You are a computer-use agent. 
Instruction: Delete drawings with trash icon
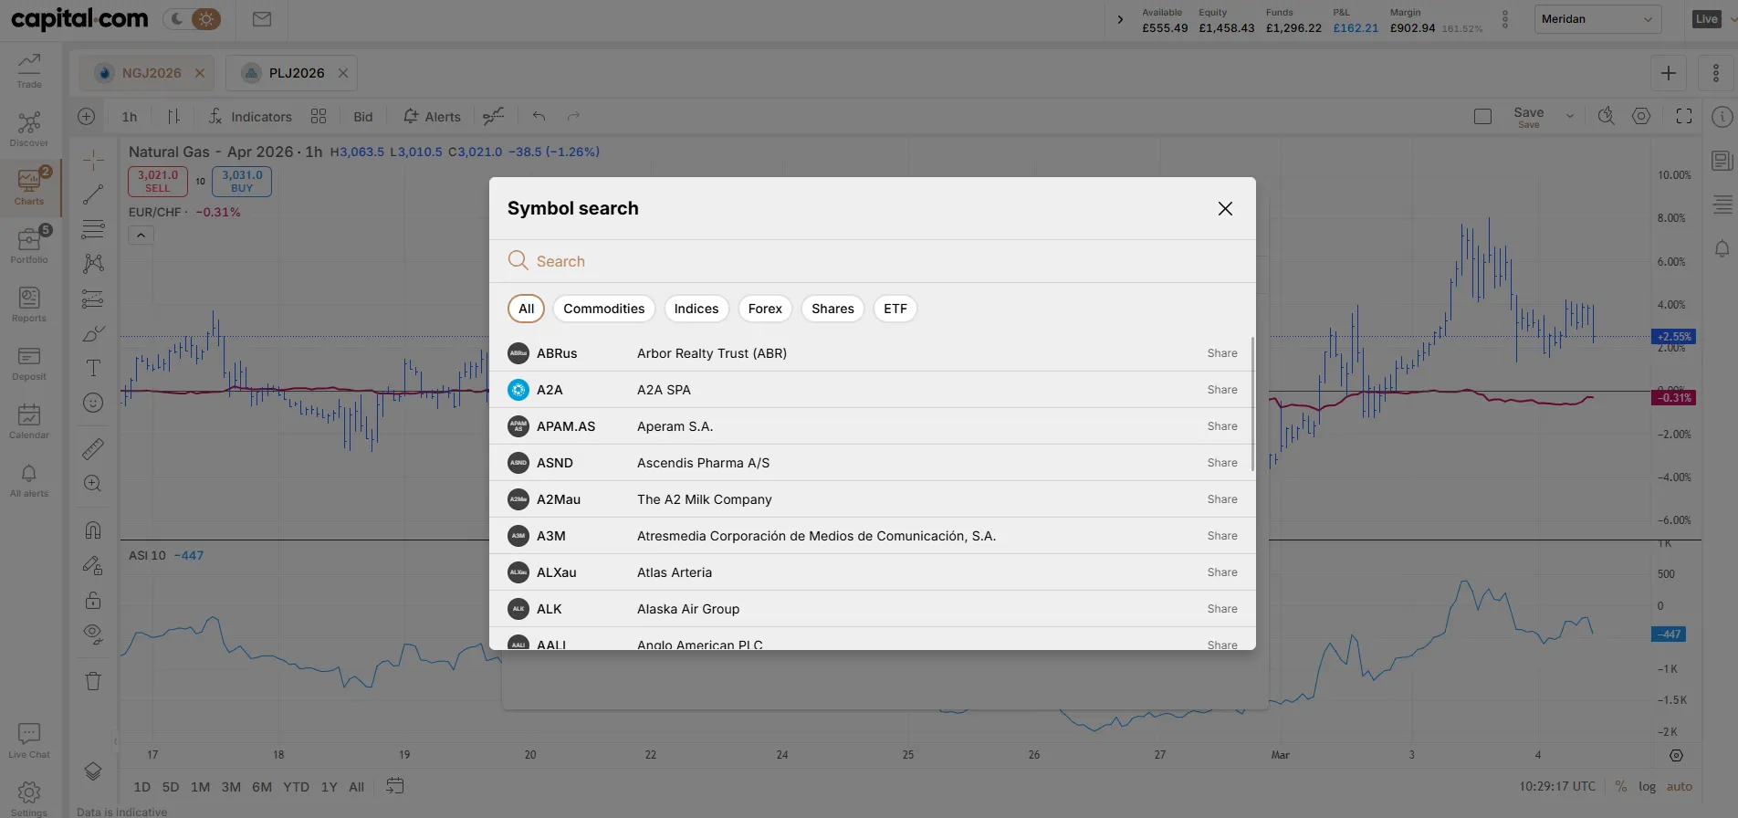(93, 681)
